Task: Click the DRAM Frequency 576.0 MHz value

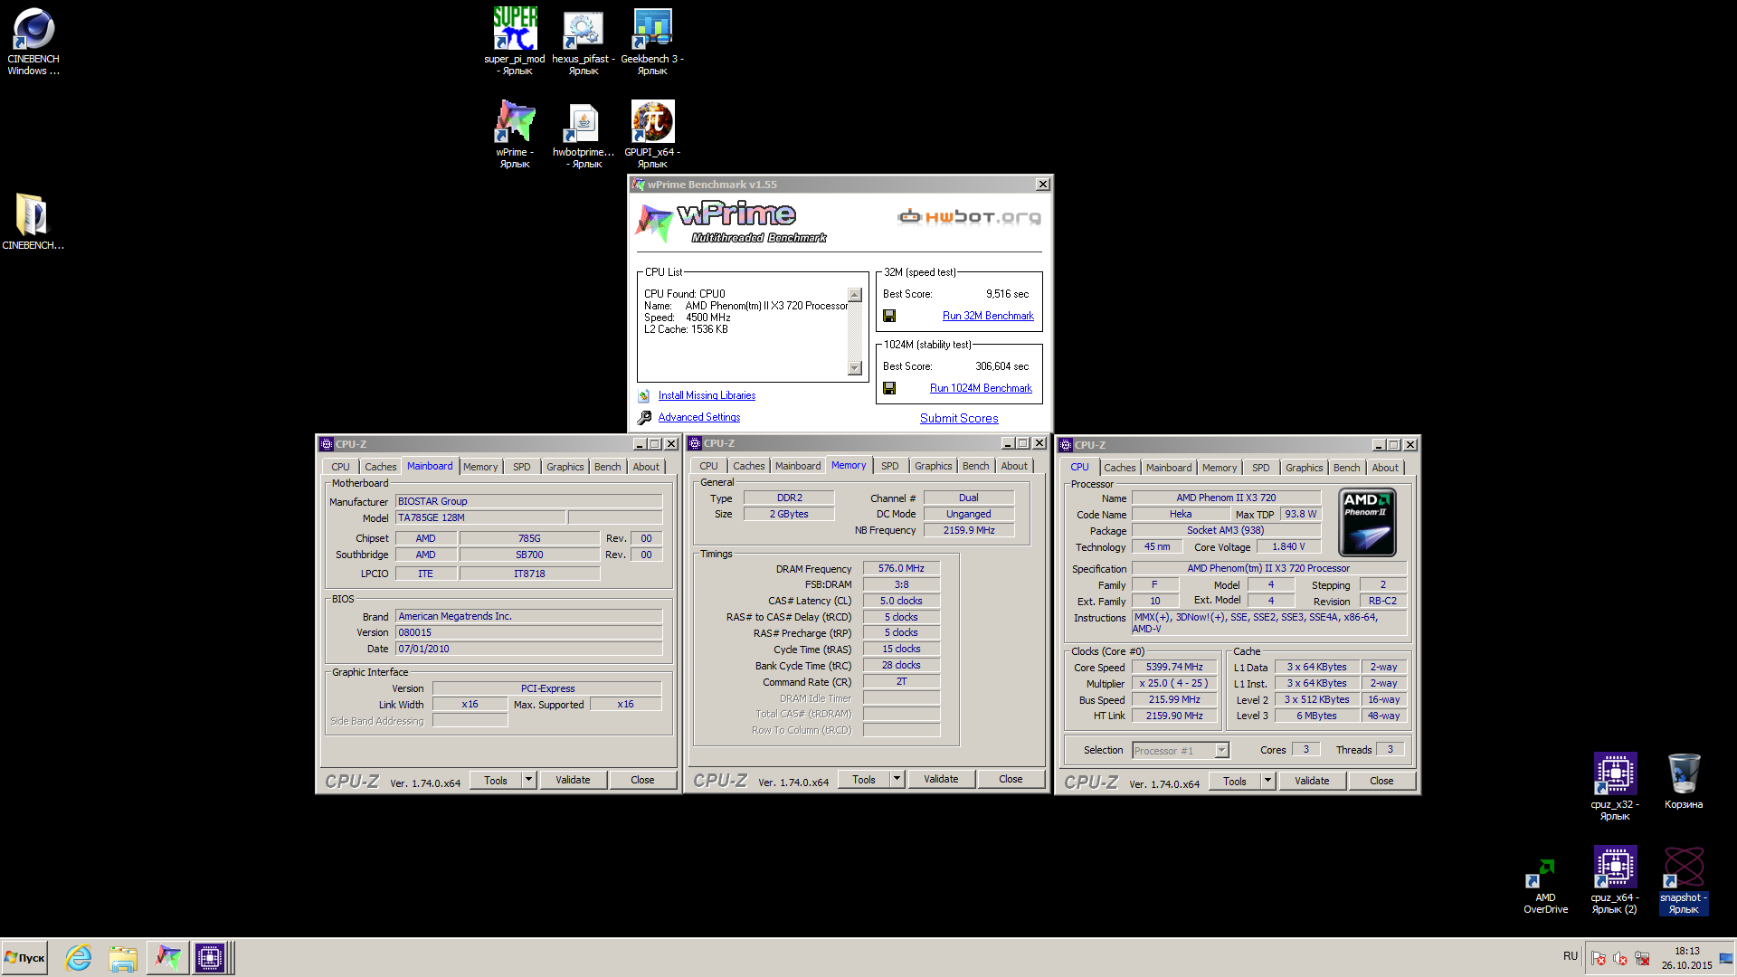Action: (901, 568)
